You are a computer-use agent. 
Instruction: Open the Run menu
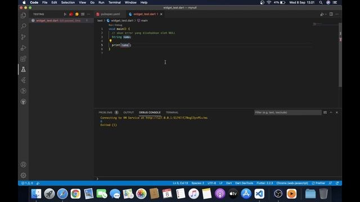point(101,2)
